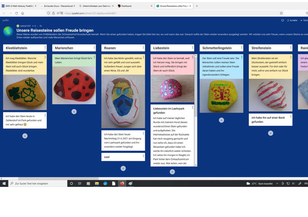This screenshot has height=217, width=308.
Task: Show hidden system tray icons
Action: click(x=277, y=183)
